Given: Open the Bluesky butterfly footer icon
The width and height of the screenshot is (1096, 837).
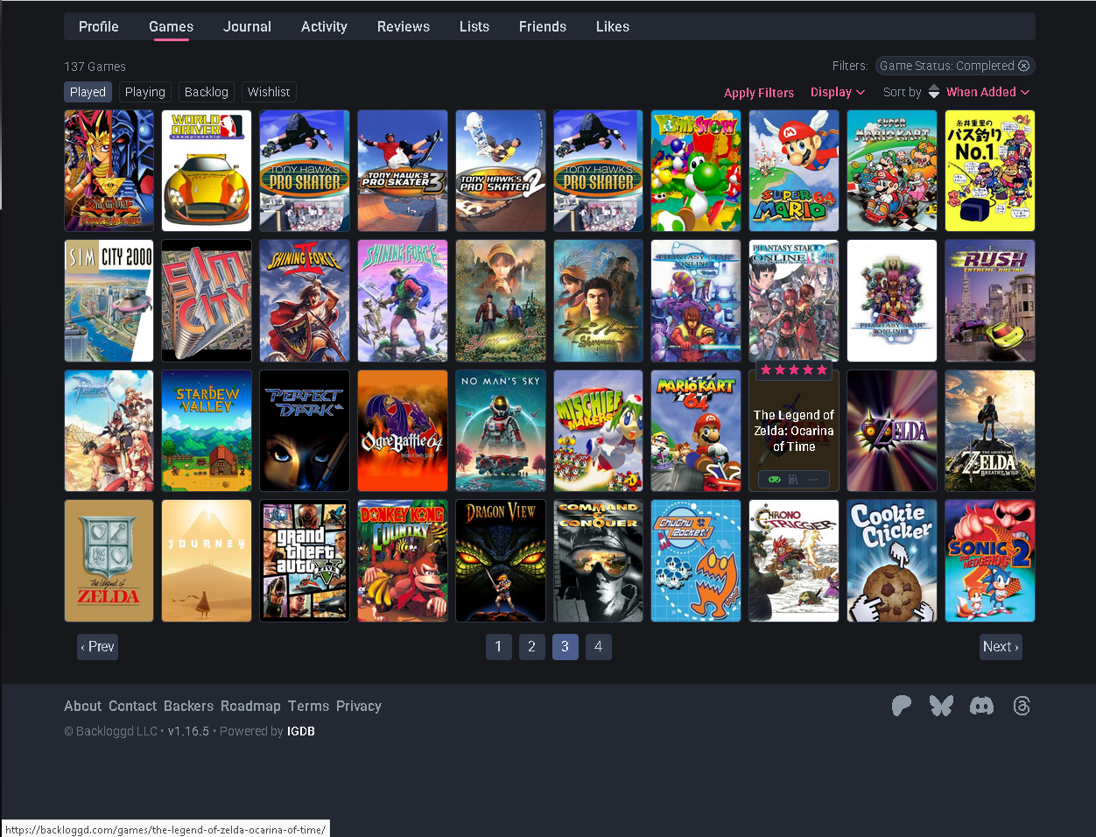Looking at the screenshot, I should coord(941,706).
